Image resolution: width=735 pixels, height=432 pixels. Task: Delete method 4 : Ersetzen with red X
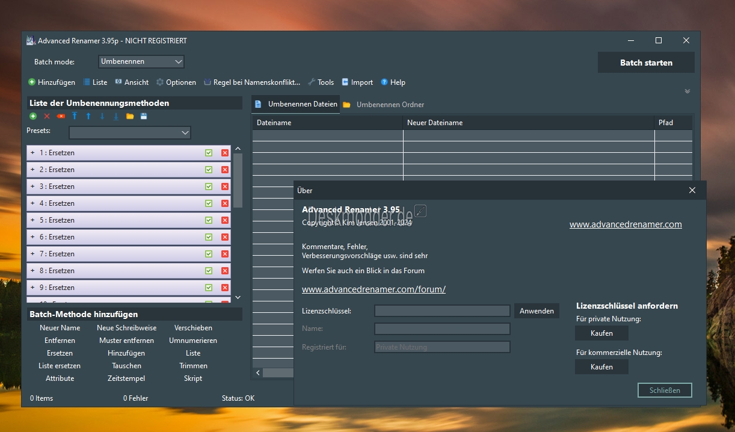[225, 203]
